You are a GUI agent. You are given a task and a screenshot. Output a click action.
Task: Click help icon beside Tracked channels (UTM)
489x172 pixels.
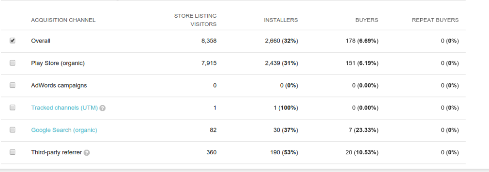point(103,108)
